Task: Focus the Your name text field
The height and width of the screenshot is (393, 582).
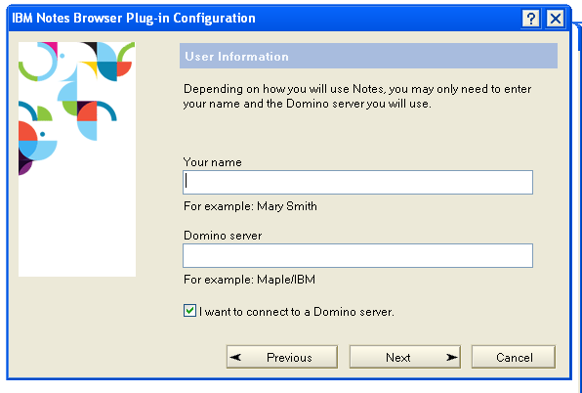Action: 357,183
